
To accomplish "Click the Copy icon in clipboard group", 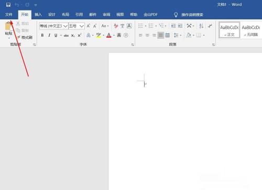I will 18,30.
